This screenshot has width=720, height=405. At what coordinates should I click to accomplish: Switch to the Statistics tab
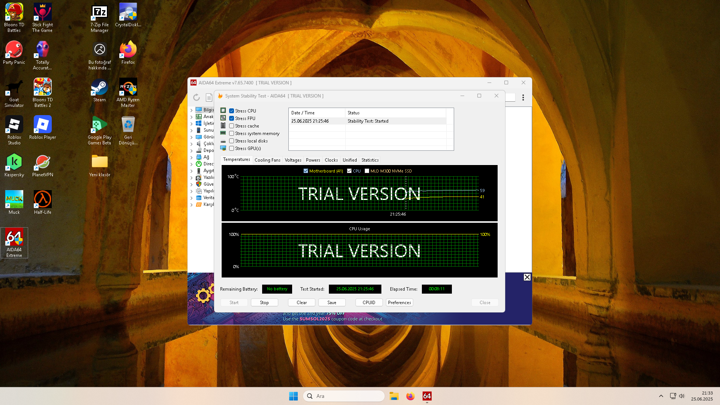[x=370, y=160]
